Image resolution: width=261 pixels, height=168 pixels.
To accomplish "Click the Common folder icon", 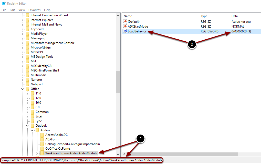I will pyautogui.click(x=33, y=112).
